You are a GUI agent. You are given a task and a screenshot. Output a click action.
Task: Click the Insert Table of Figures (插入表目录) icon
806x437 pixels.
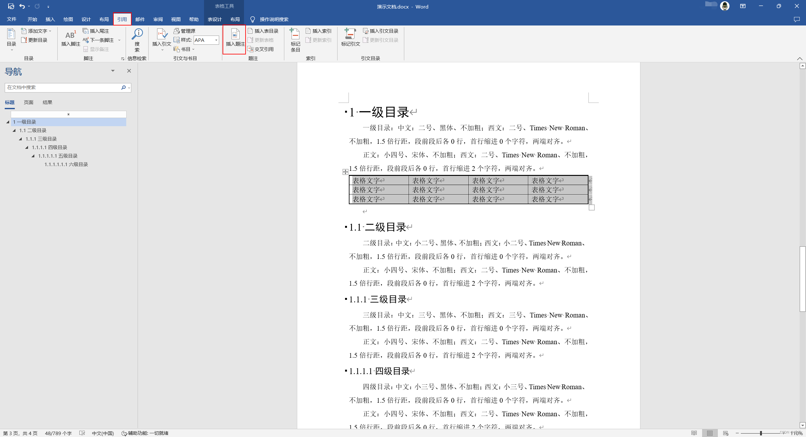[251, 31]
